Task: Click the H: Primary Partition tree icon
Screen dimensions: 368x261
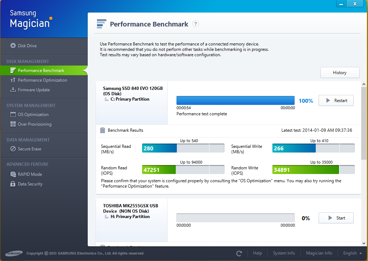Action: click(107, 217)
